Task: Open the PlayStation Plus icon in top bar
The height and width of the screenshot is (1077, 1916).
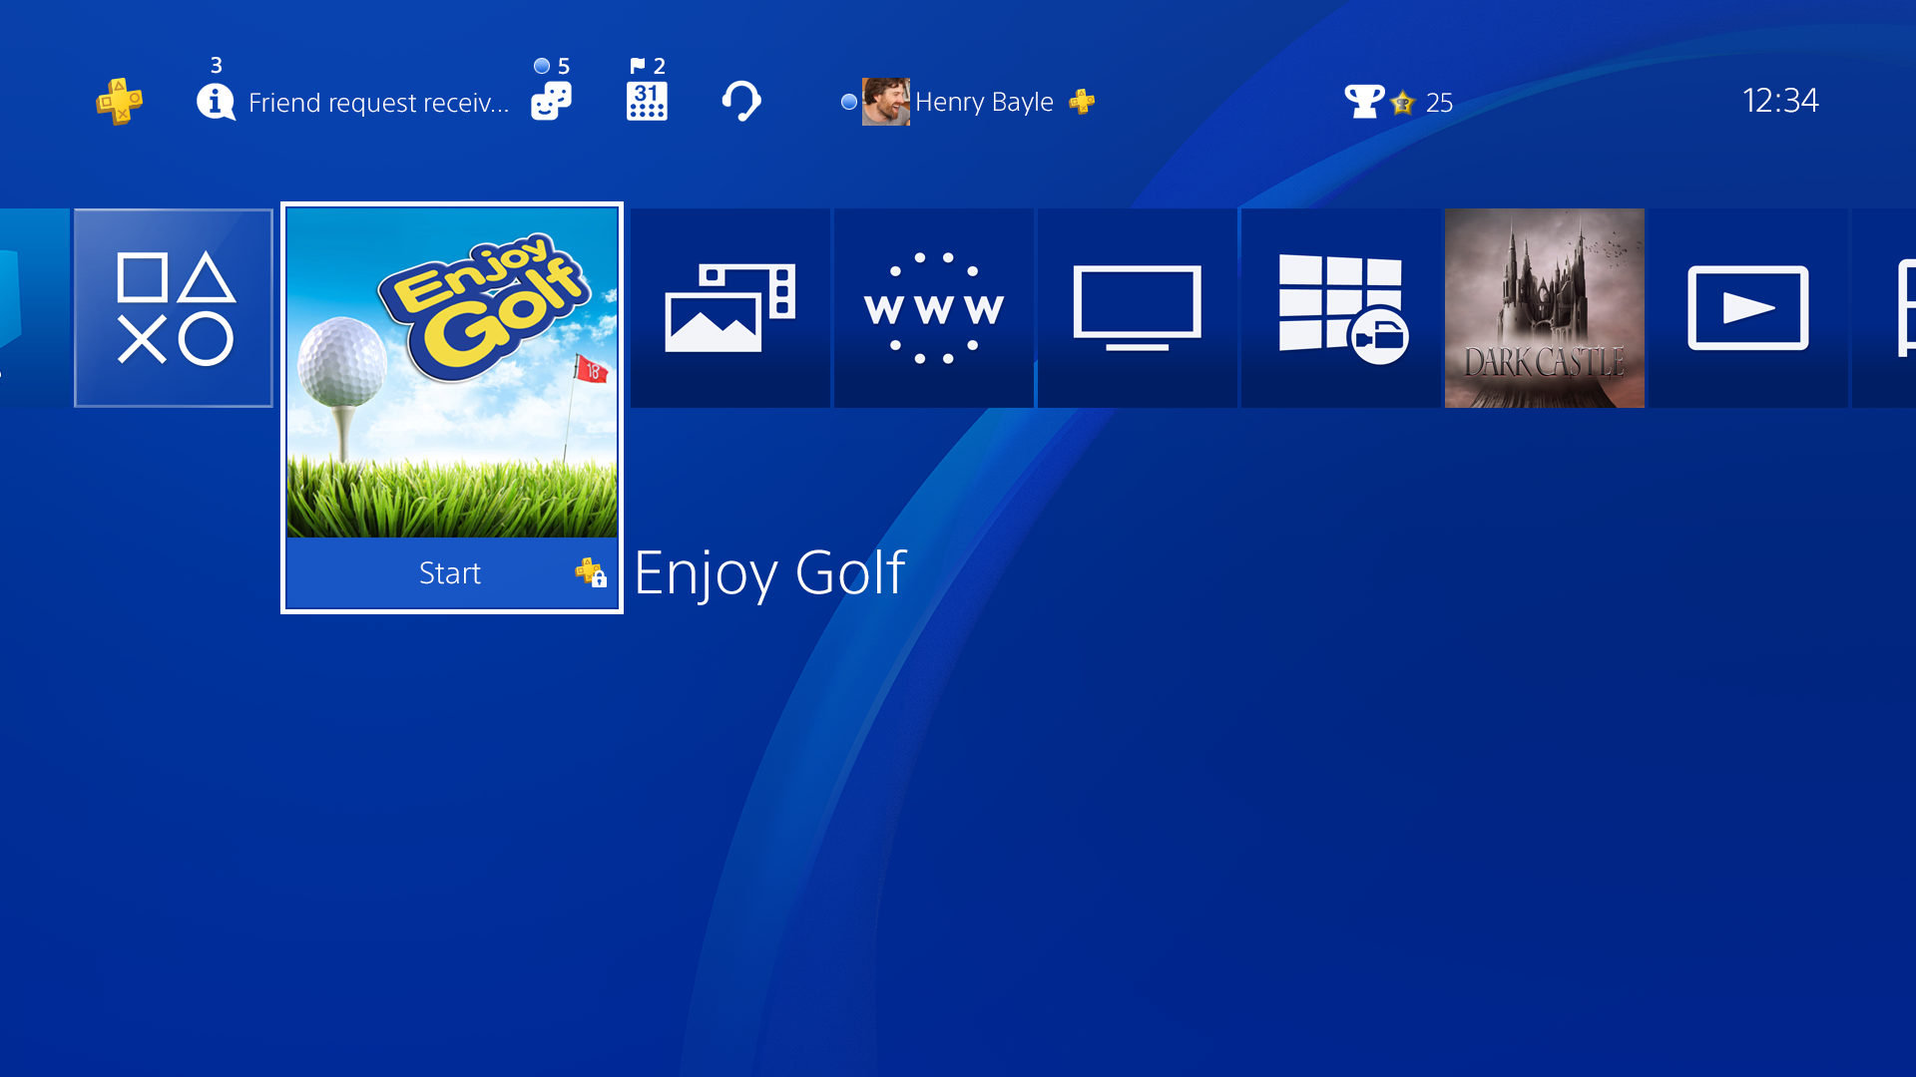Action: [119, 101]
